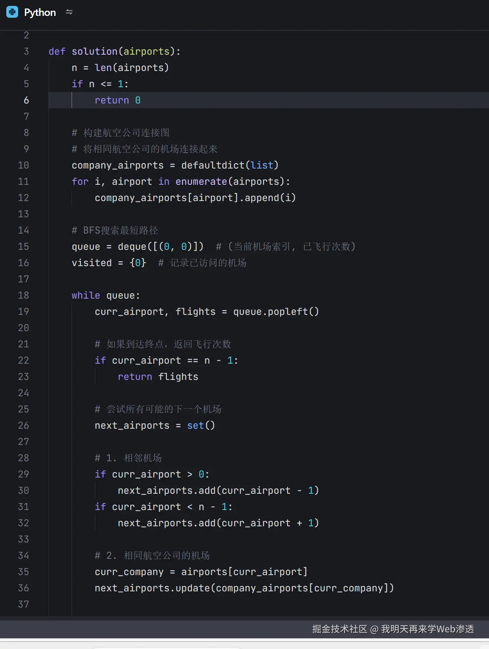Click 'if curr_airport < n - 1:' line
The width and height of the screenshot is (489, 649).
pyautogui.click(x=163, y=507)
